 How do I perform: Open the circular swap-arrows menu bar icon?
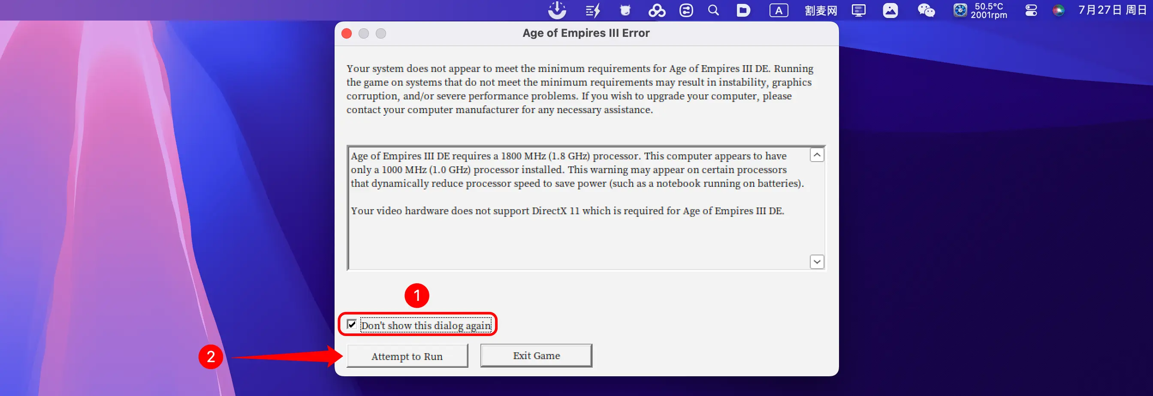(686, 10)
